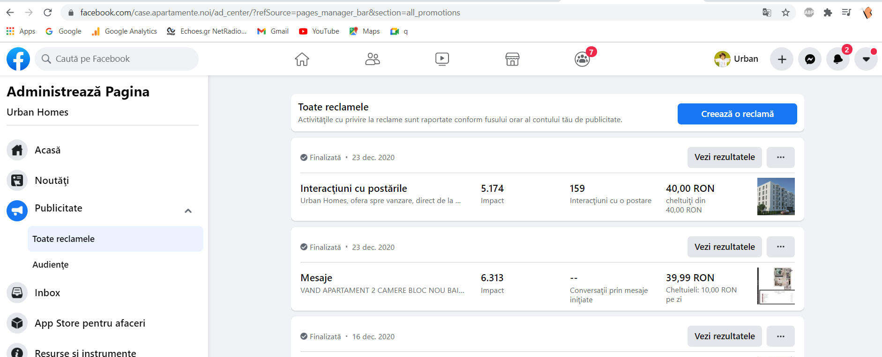Image resolution: width=882 pixels, height=357 pixels.
Task: Select Audiențe in the sidebar
Action: [51, 264]
